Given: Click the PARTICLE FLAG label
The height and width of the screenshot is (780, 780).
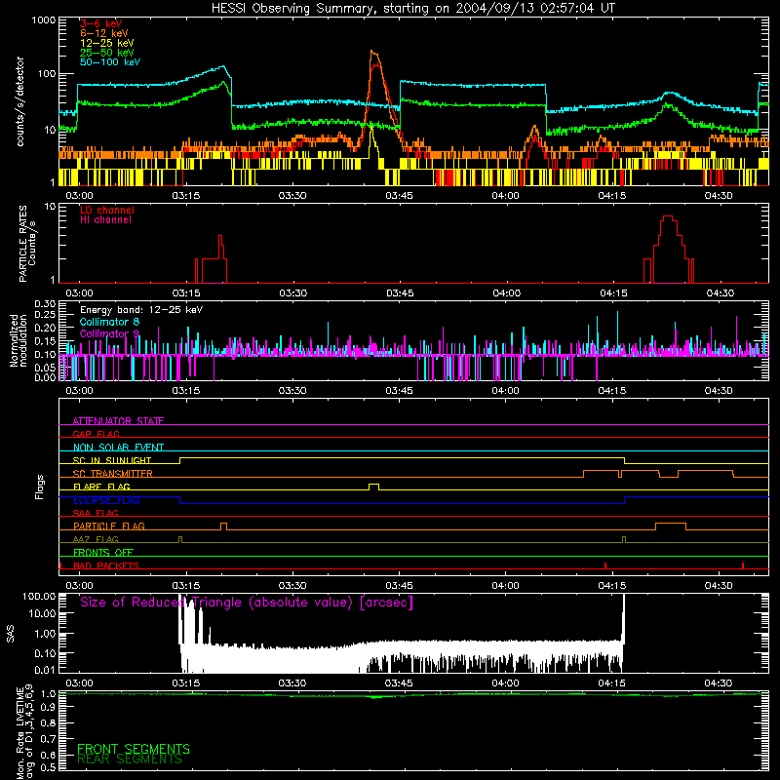Looking at the screenshot, I should [x=109, y=526].
